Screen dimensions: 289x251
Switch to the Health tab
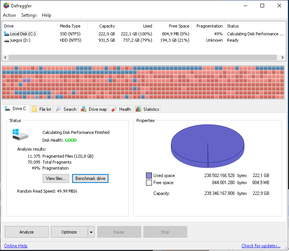click(x=121, y=109)
